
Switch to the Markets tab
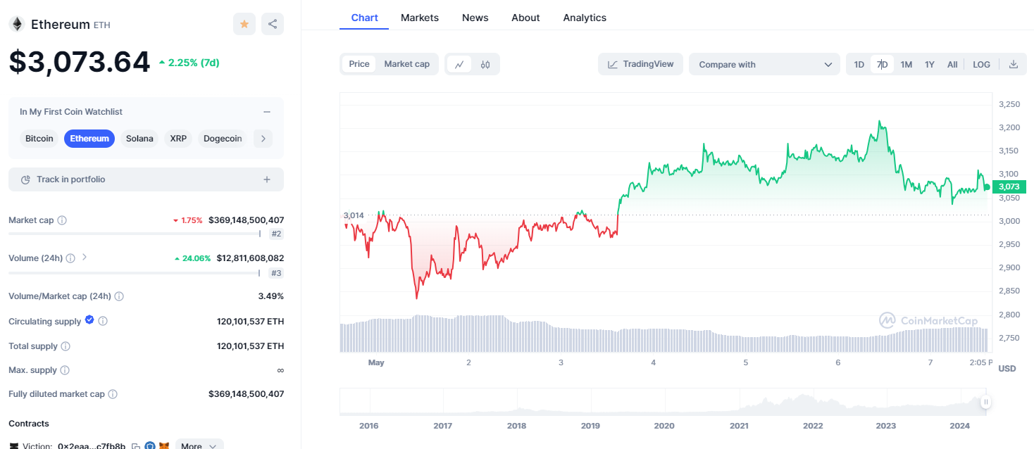click(420, 18)
